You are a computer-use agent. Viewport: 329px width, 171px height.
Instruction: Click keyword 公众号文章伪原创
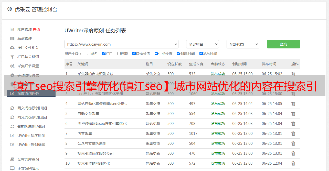coord(92,143)
